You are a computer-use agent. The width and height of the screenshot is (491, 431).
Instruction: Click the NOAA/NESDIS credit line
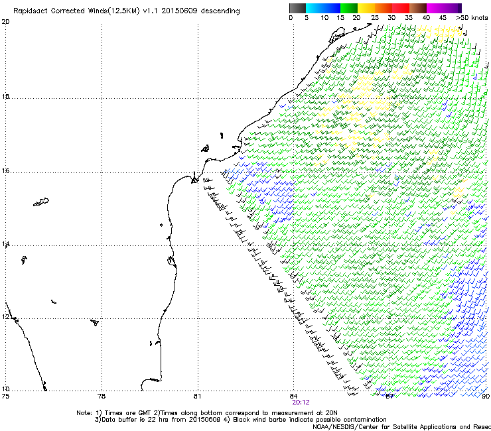(x=401, y=427)
